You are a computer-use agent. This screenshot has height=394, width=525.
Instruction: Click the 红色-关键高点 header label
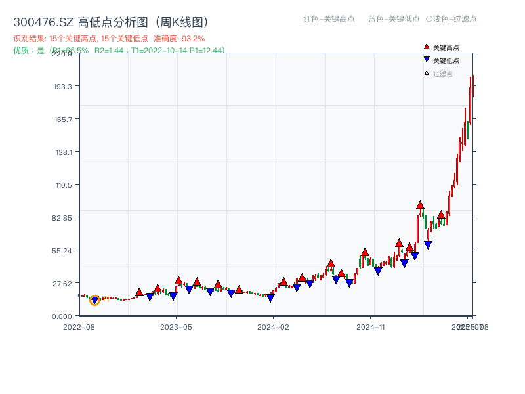point(329,19)
